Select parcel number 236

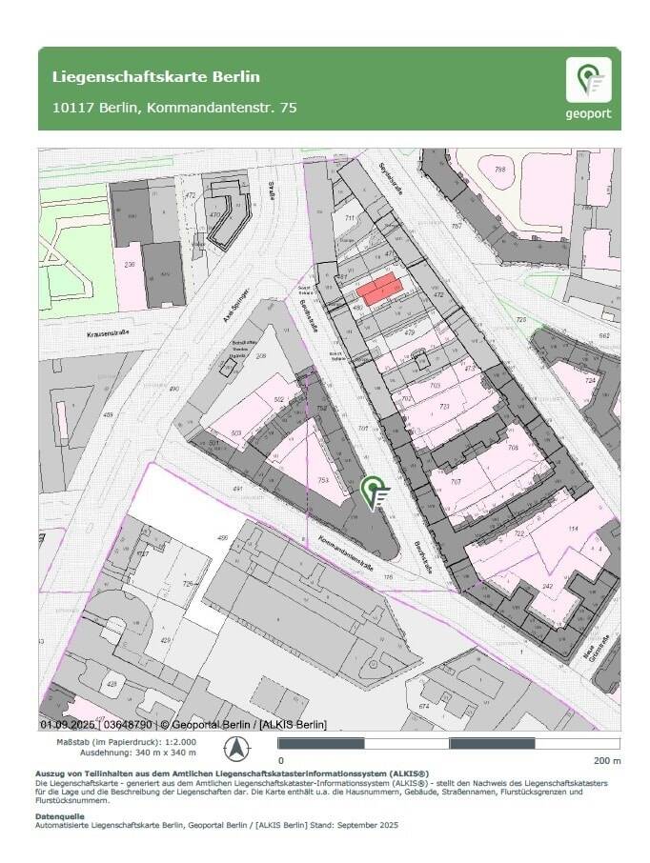131,264
